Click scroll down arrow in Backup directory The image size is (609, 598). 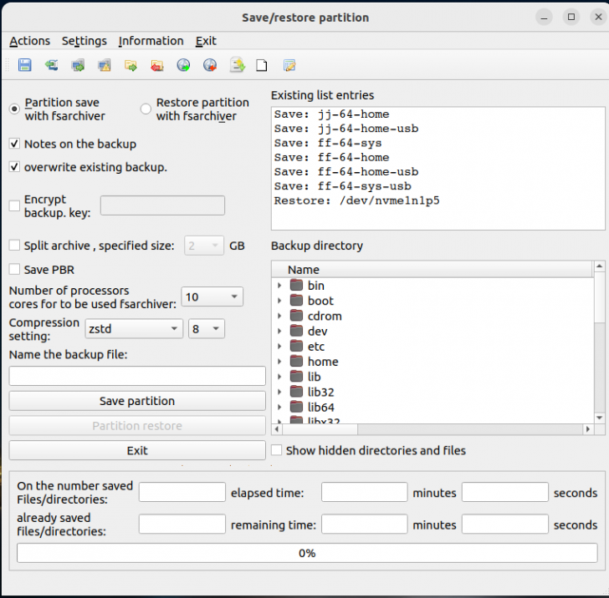(599, 418)
